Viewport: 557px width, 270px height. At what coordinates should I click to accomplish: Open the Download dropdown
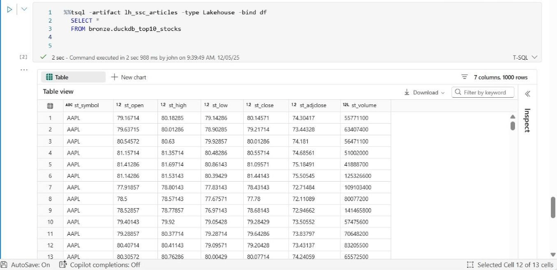(424, 93)
